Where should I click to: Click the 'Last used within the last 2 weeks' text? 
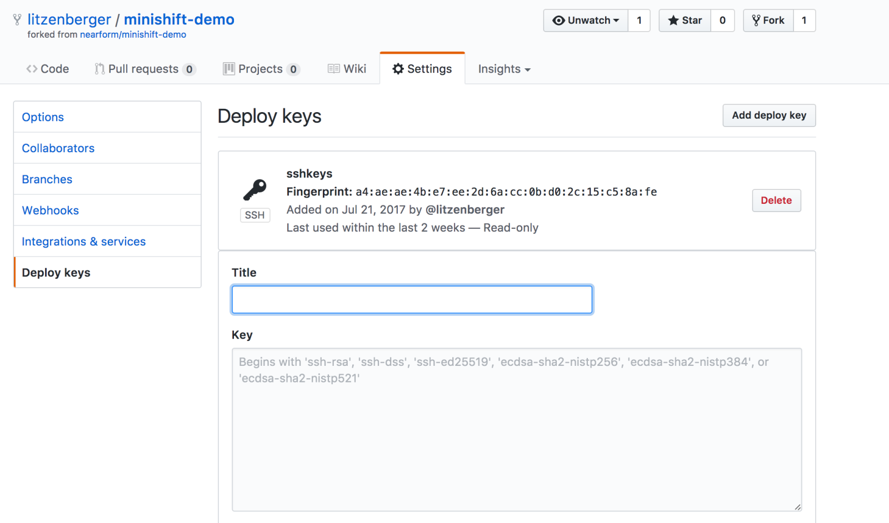click(376, 228)
